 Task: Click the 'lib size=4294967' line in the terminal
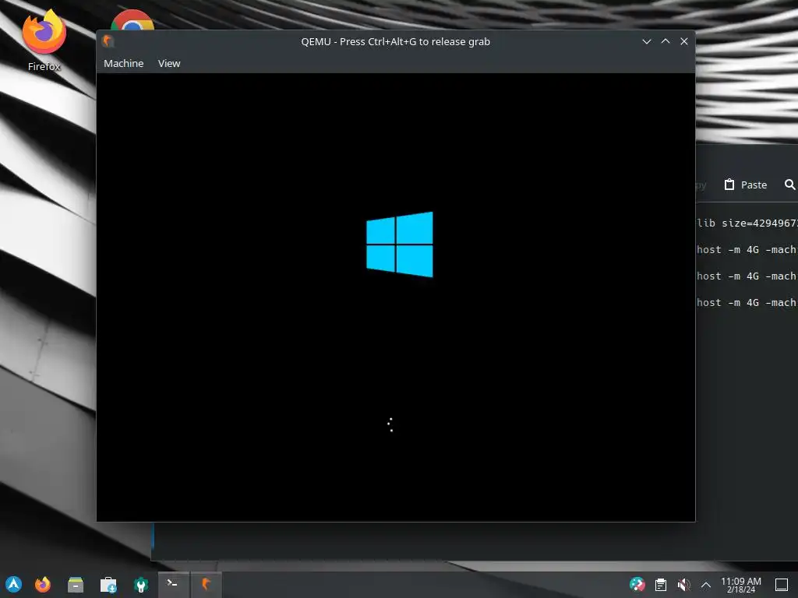pos(747,223)
